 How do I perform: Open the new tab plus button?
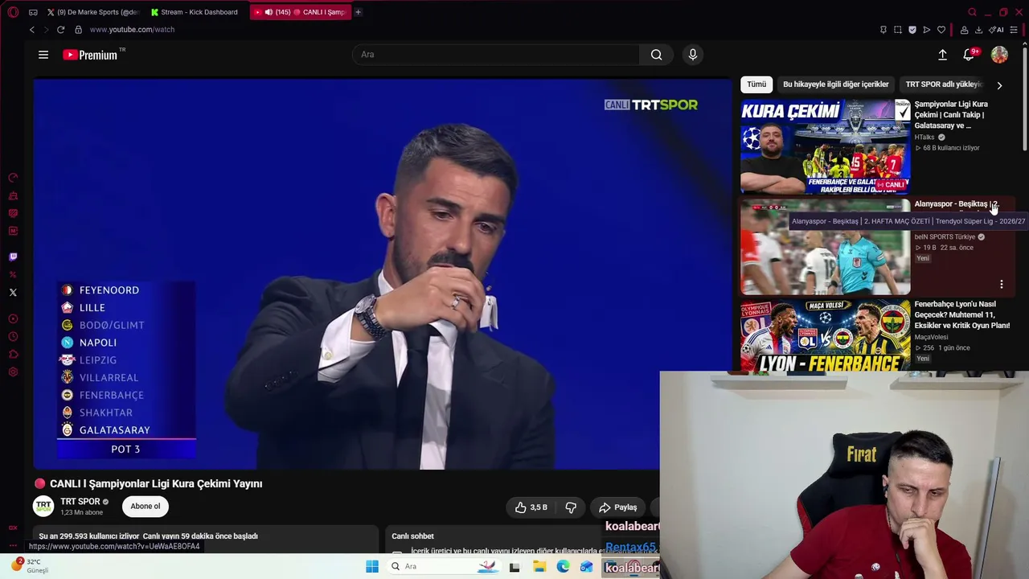pyautogui.click(x=358, y=12)
